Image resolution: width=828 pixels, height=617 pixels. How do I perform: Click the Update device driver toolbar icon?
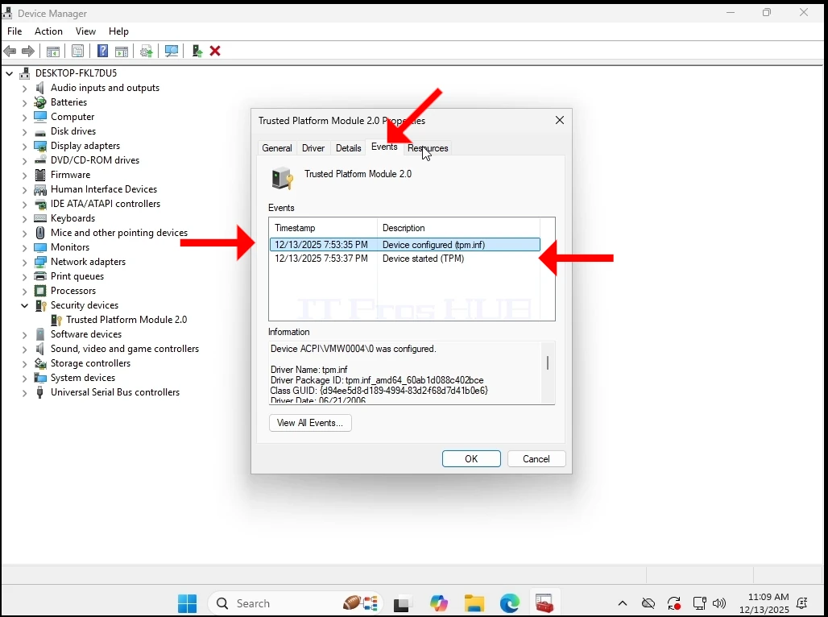click(147, 52)
